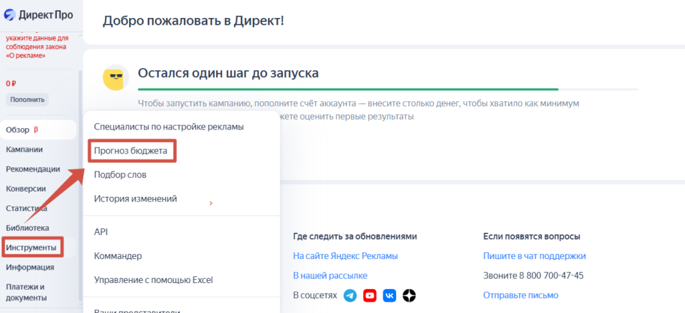The height and width of the screenshot is (313, 685).
Task: Click the red ad law notice text
Action: (37, 47)
